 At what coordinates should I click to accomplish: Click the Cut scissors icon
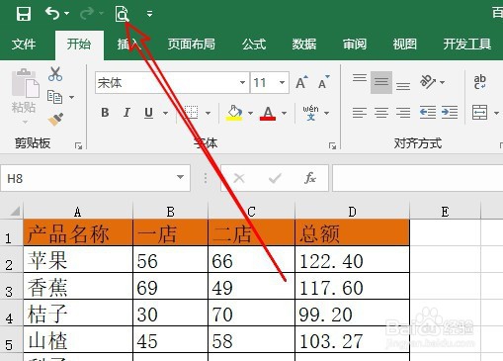point(55,74)
